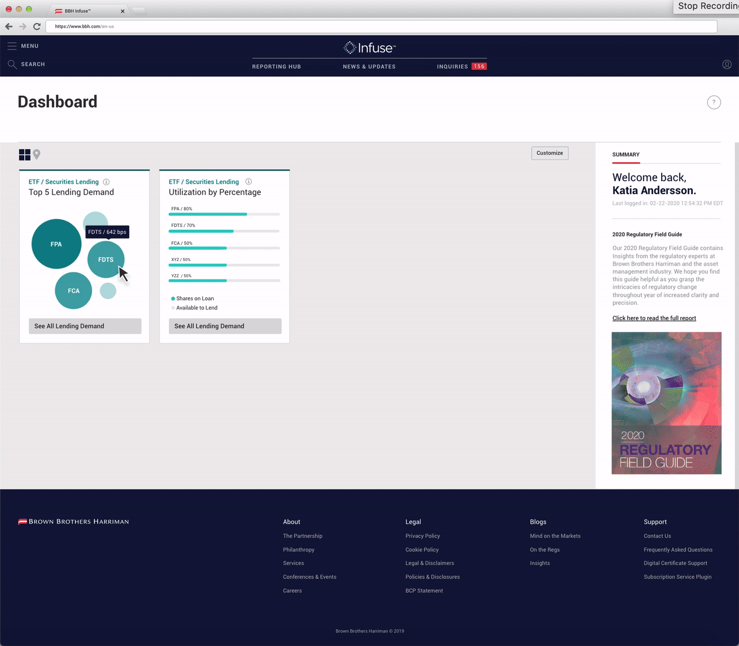This screenshot has height=646, width=739.
Task: Click See All Lending Demand under Utilization
Action: tap(225, 326)
